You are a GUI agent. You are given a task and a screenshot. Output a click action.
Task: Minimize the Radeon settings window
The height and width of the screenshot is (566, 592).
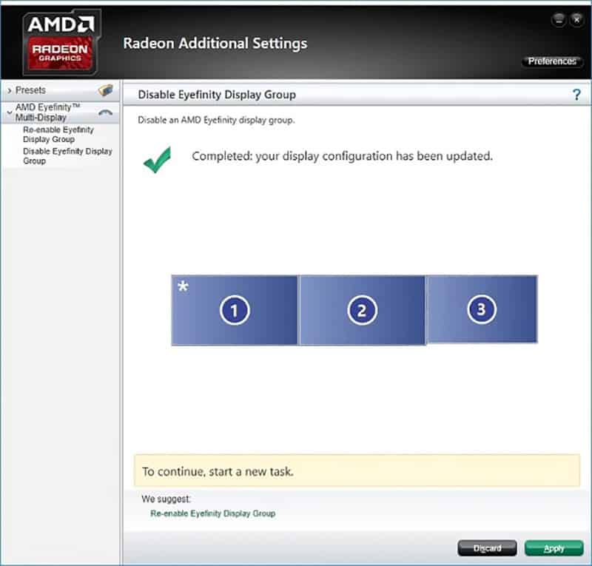click(559, 20)
